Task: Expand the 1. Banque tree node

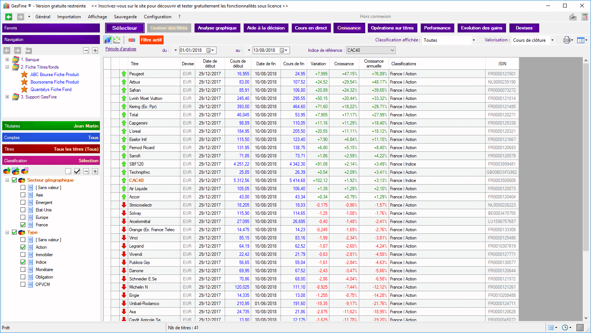Action: [x=7, y=60]
